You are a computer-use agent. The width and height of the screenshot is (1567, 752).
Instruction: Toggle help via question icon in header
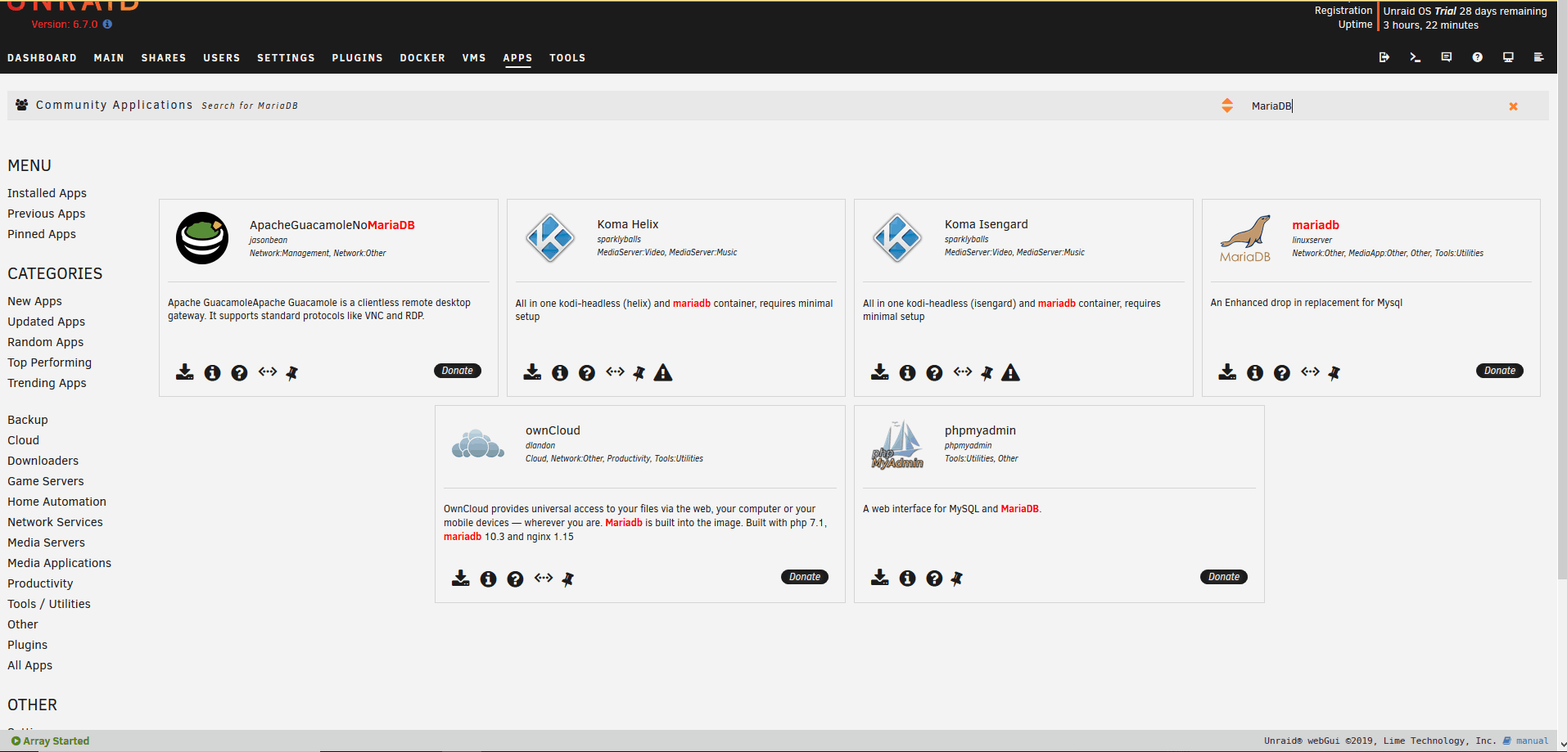1478,57
